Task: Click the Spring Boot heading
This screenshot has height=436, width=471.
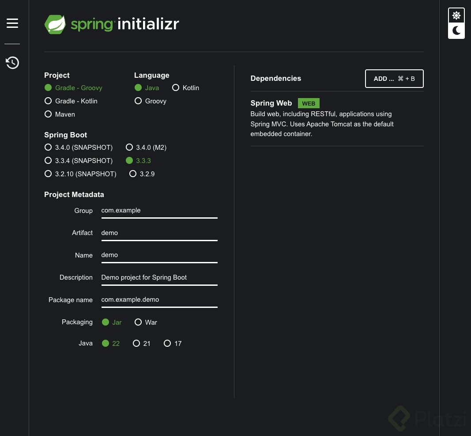Action: pyautogui.click(x=65, y=135)
